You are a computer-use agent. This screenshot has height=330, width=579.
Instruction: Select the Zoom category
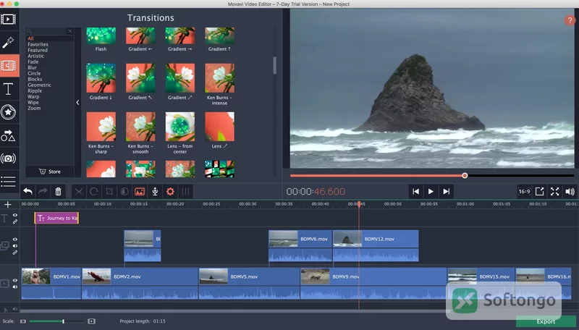pos(34,108)
